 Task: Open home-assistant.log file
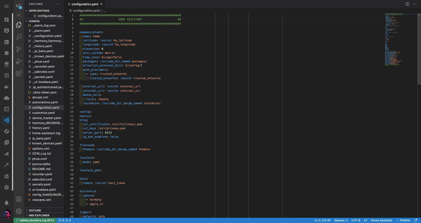pos(44,133)
